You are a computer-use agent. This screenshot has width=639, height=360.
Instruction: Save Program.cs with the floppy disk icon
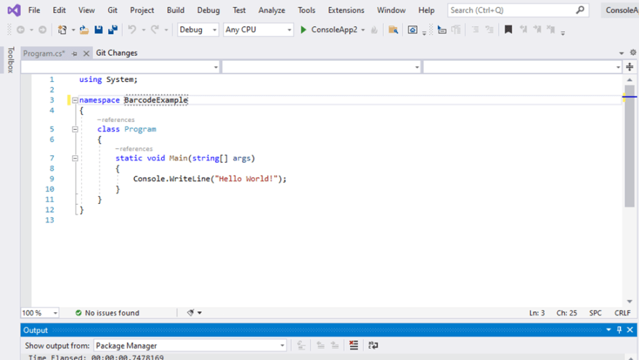pyautogui.click(x=99, y=30)
